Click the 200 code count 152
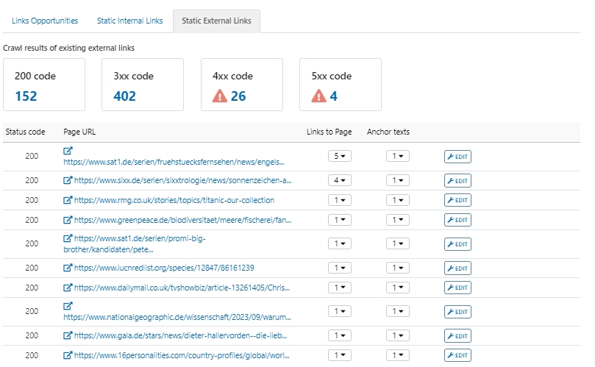This screenshot has width=595, height=367. pyautogui.click(x=26, y=96)
